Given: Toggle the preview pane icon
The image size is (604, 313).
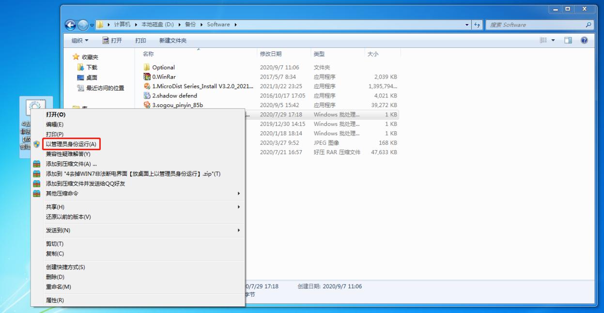Looking at the screenshot, I should pyautogui.click(x=568, y=41).
